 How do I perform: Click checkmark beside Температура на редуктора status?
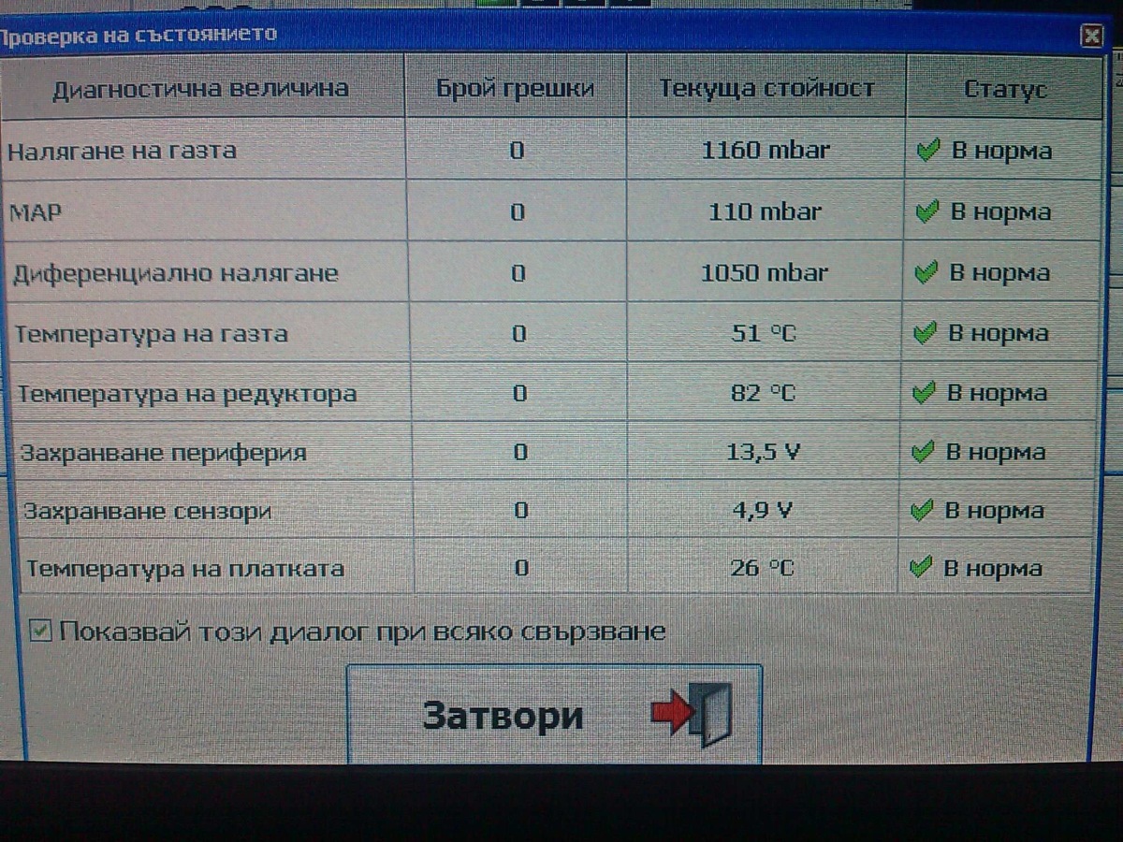point(924,394)
